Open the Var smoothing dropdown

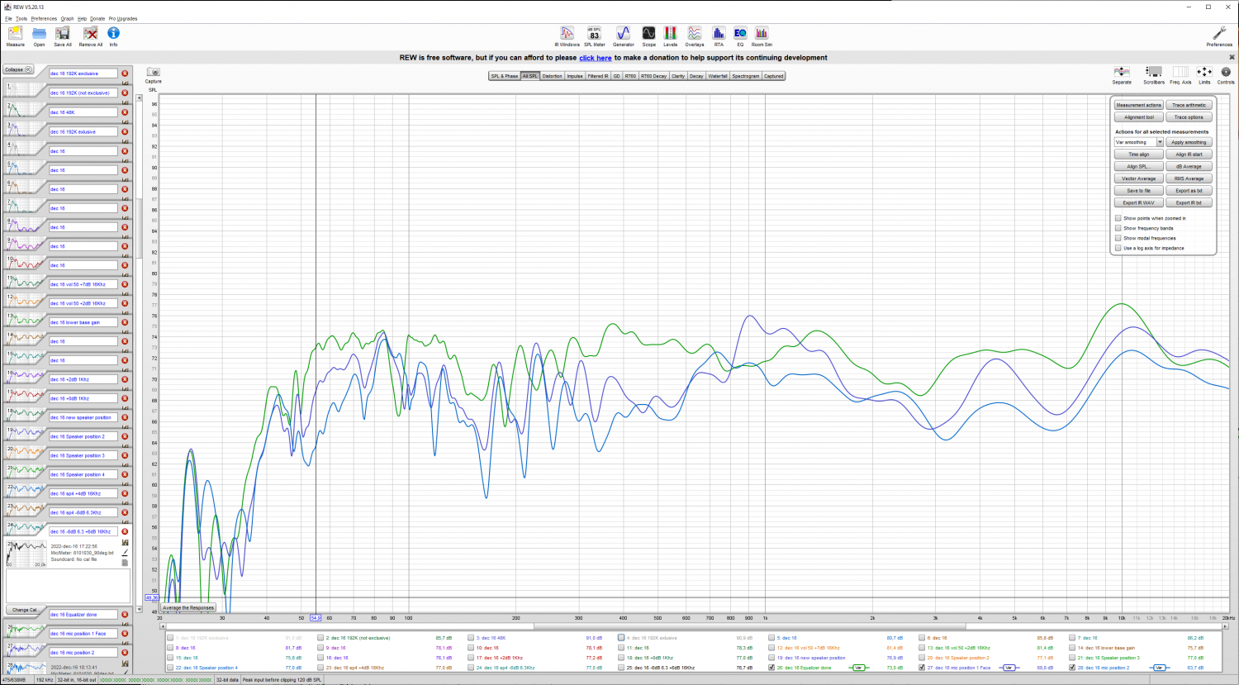point(1138,142)
